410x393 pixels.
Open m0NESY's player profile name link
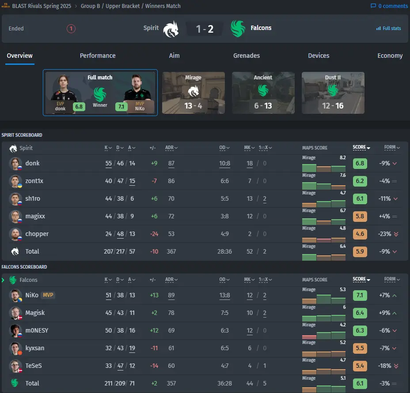point(37,331)
